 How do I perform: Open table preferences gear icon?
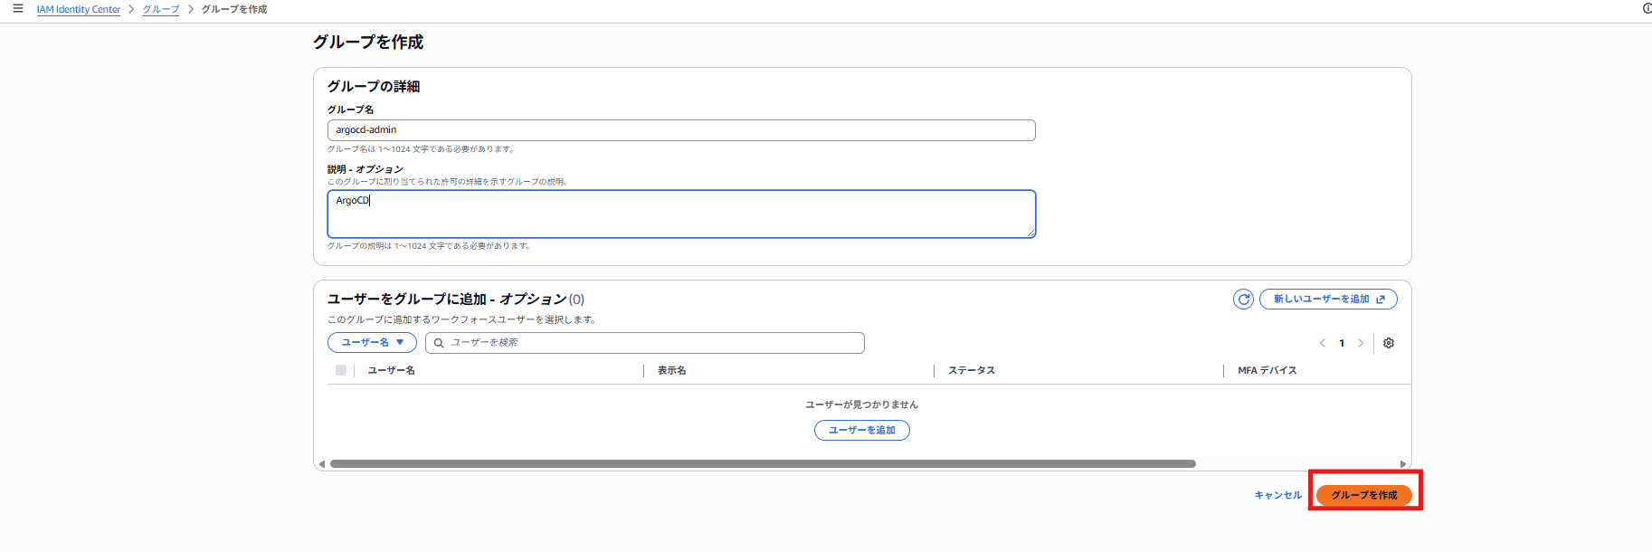click(x=1389, y=343)
